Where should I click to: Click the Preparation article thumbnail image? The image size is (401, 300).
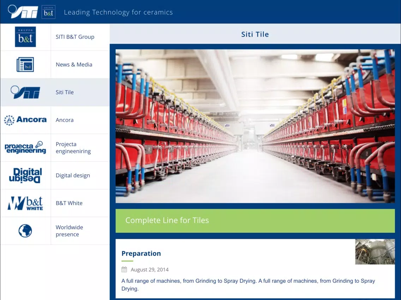click(x=375, y=251)
